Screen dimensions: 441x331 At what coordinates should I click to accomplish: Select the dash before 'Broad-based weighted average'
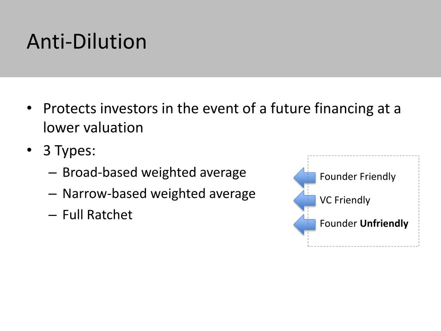coord(53,173)
